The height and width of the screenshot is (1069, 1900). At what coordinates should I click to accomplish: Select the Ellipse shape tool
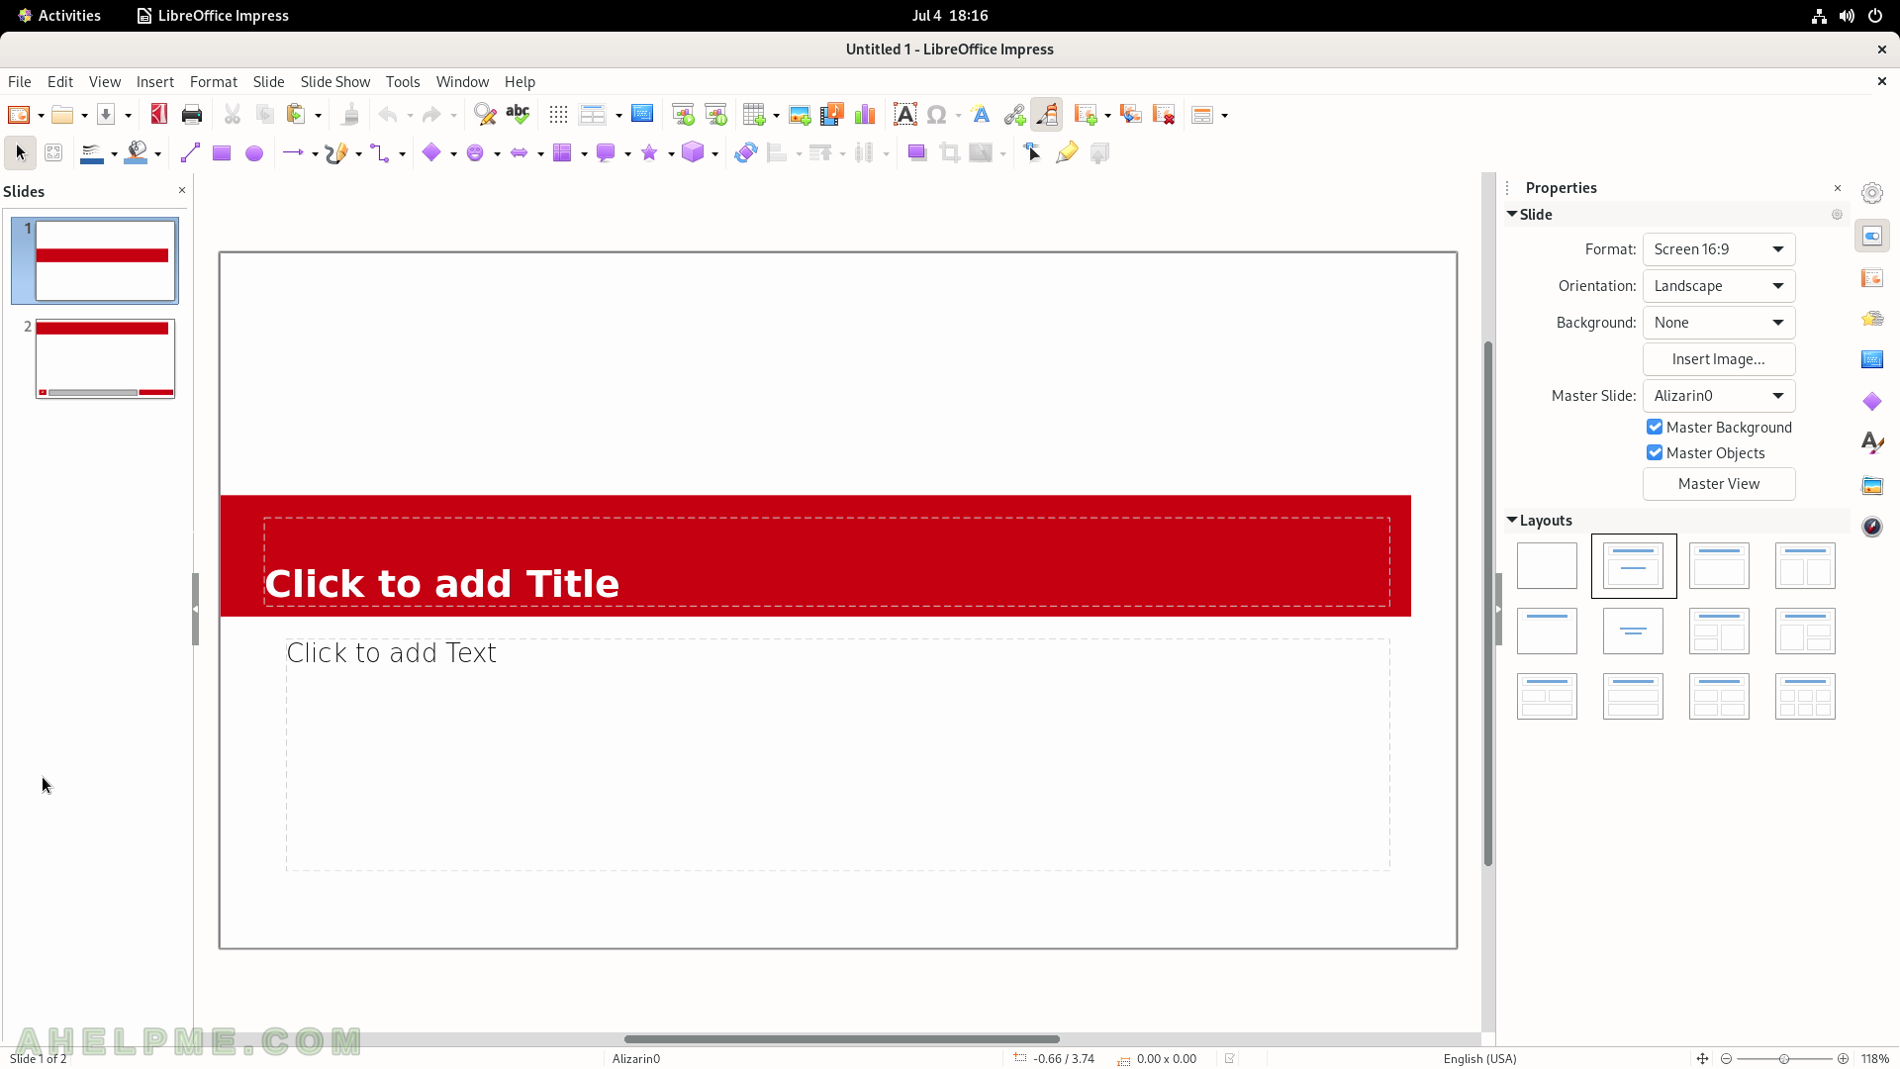point(254,153)
